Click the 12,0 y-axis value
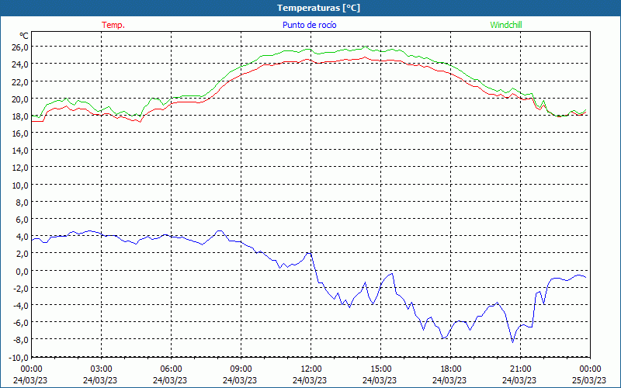The height and width of the screenshot is (388, 621). (20, 168)
